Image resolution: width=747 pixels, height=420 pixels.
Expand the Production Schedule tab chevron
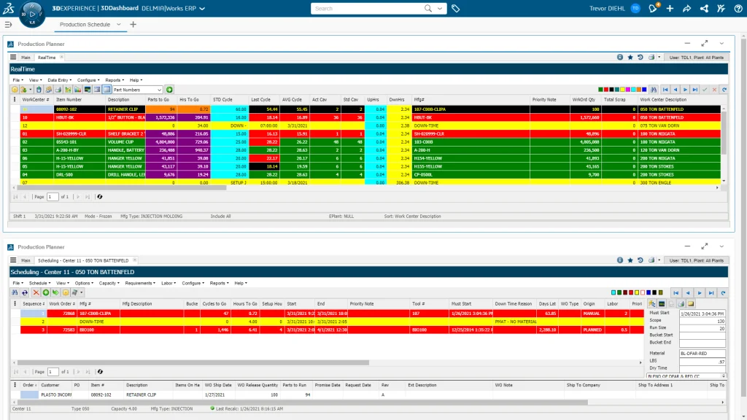point(118,24)
